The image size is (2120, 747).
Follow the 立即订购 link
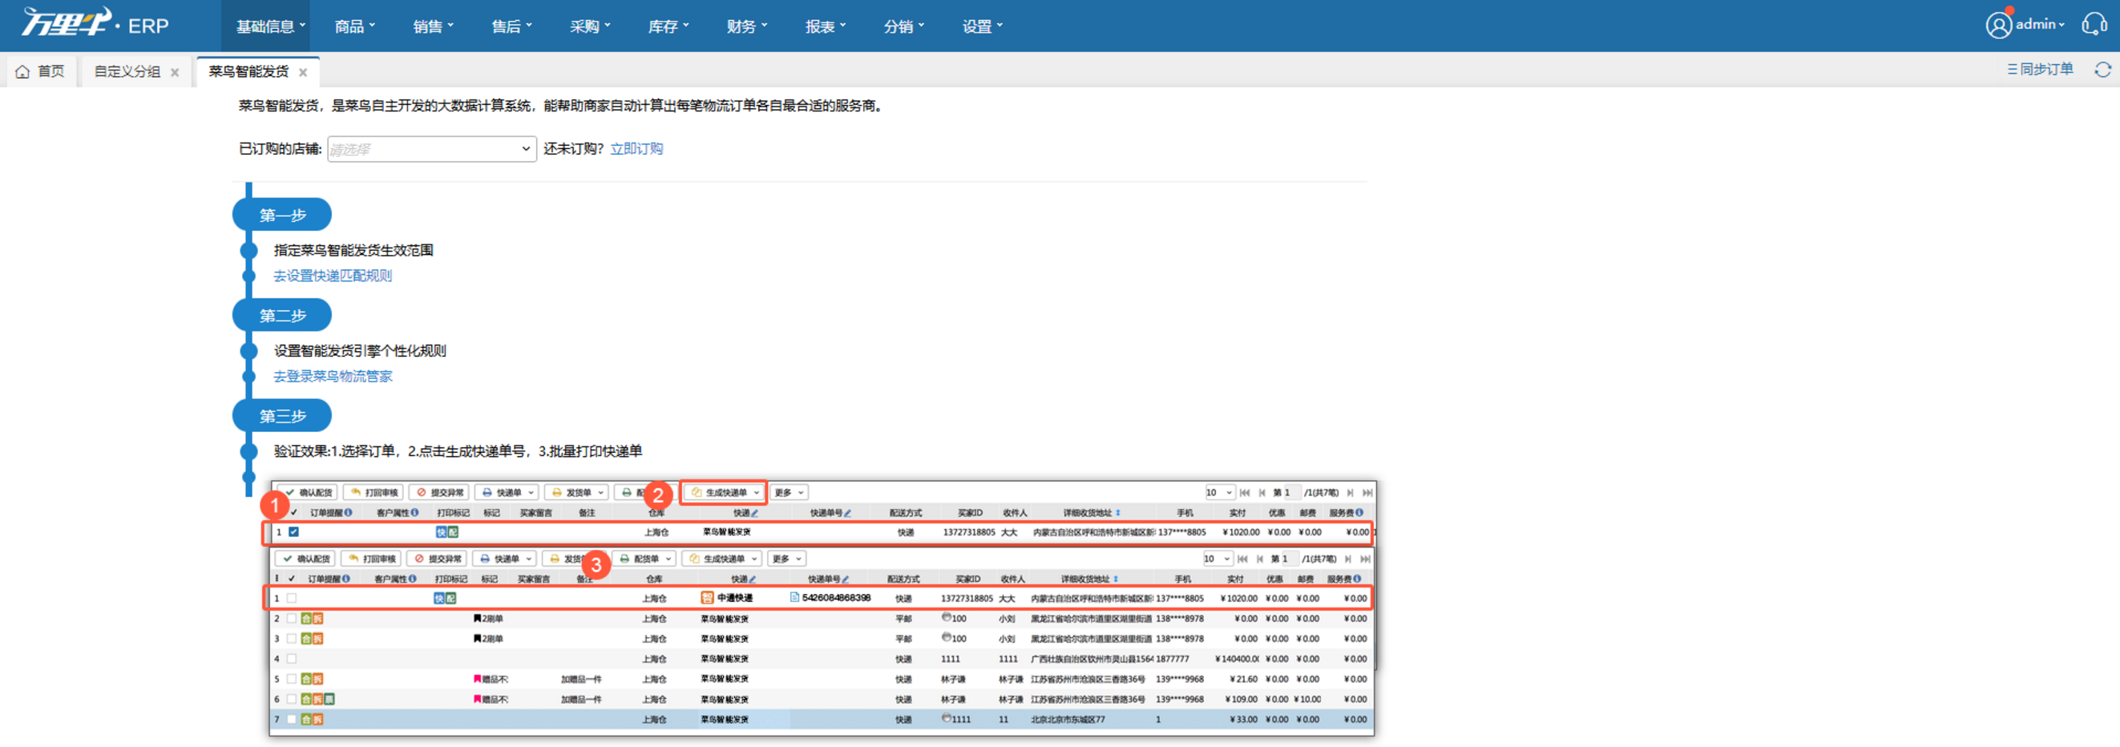click(x=636, y=149)
